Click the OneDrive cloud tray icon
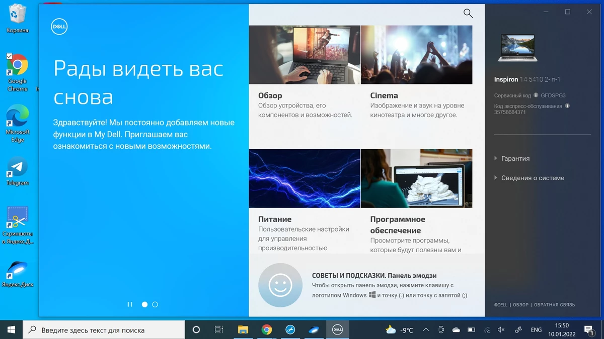The image size is (604, 339). click(456, 330)
